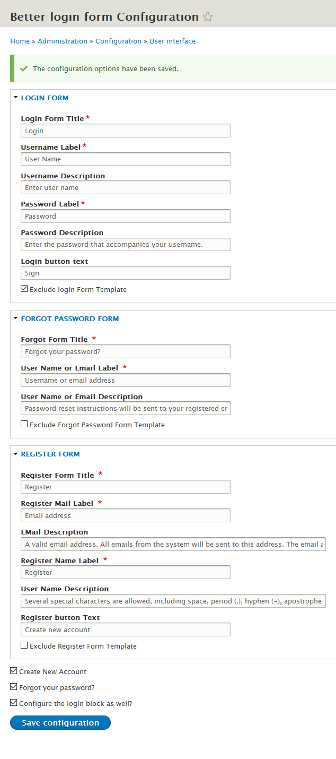This screenshot has width=336, height=759.
Task: Collapse the Login Form fieldset
Action: pyautogui.click(x=45, y=98)
